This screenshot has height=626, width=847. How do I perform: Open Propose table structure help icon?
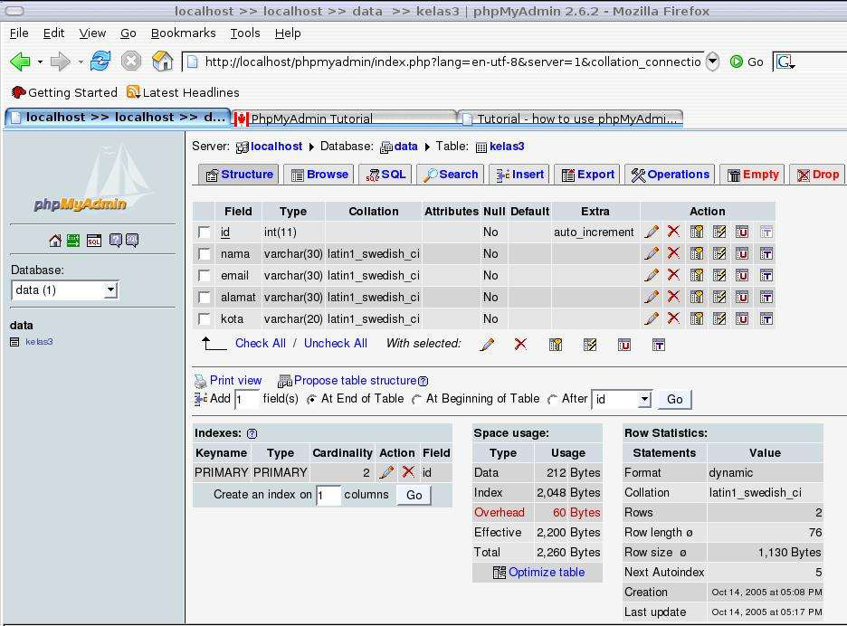coord(423,381)
